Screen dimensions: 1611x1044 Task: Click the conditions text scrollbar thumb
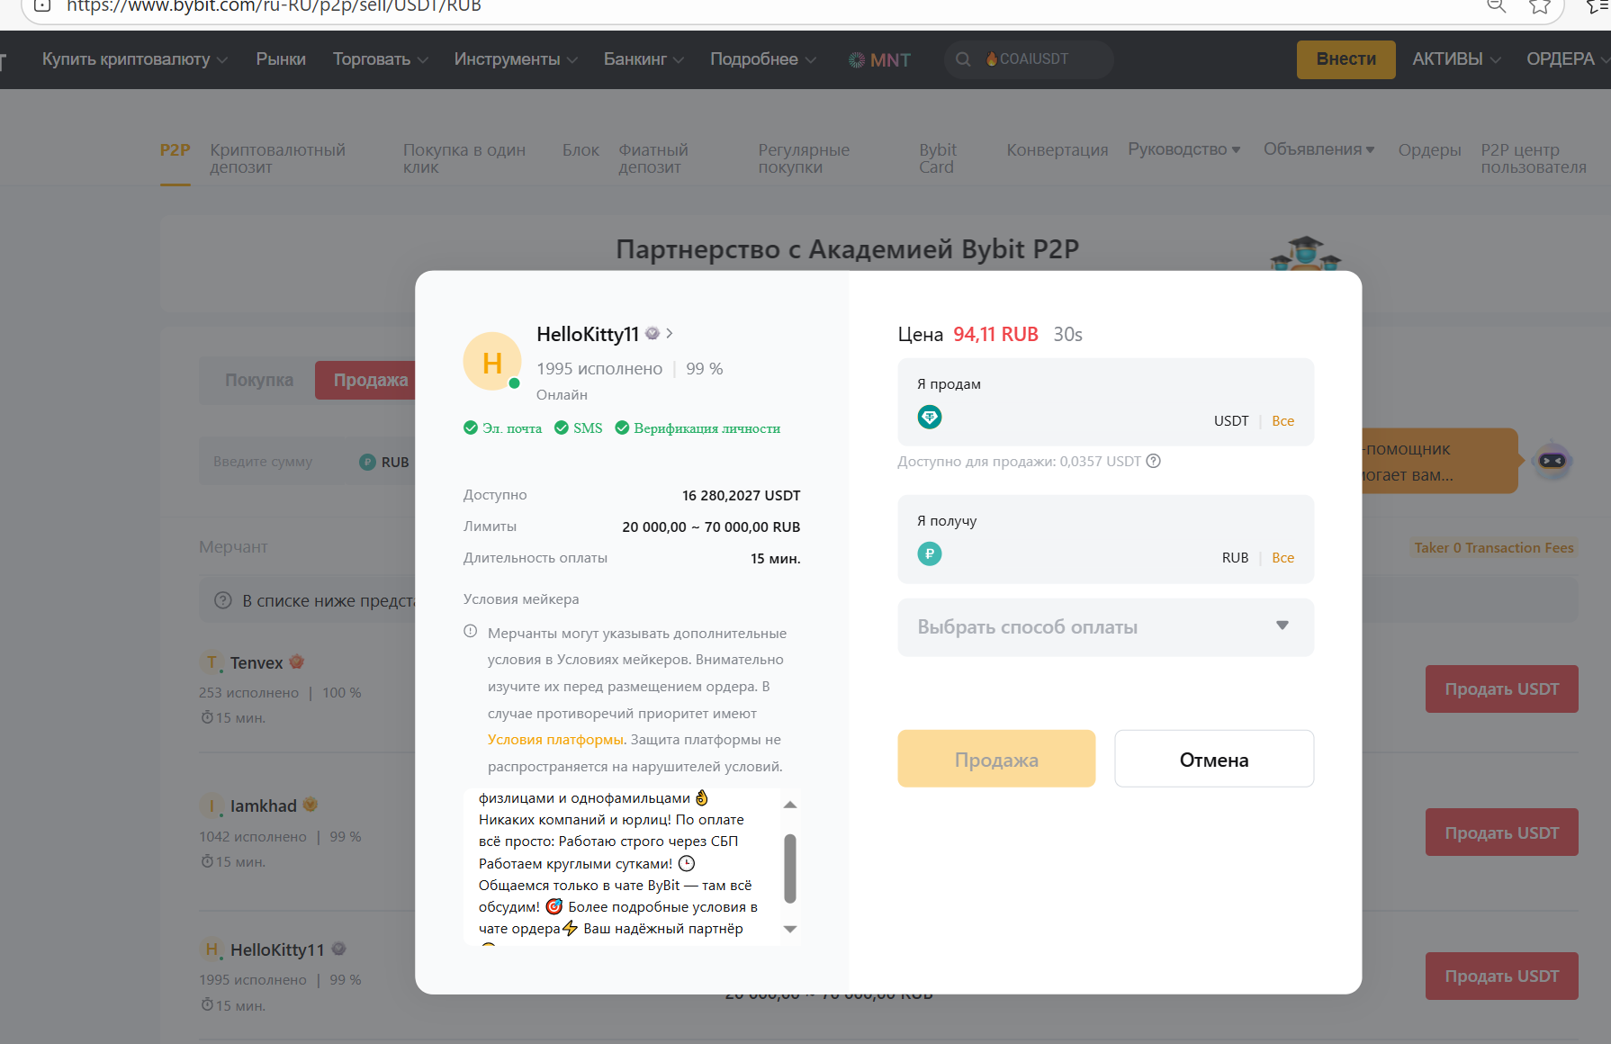click(790, 868)
